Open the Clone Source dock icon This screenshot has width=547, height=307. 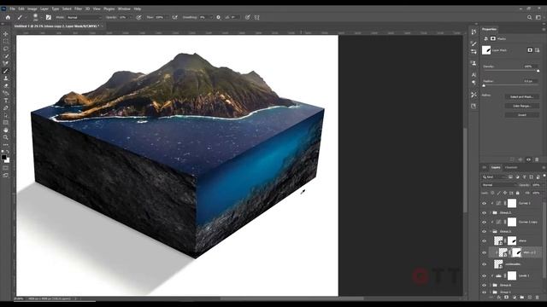click(473, 63)
